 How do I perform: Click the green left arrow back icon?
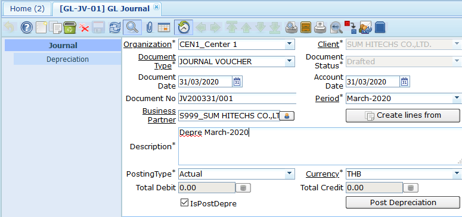(201, 27)
